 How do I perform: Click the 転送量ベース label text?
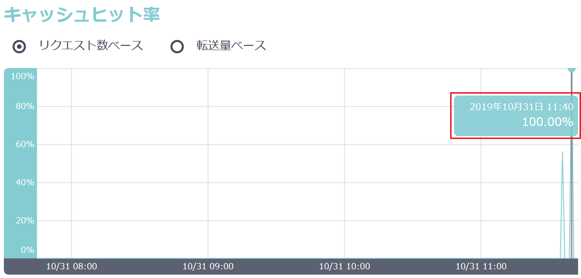pos(232,46)
